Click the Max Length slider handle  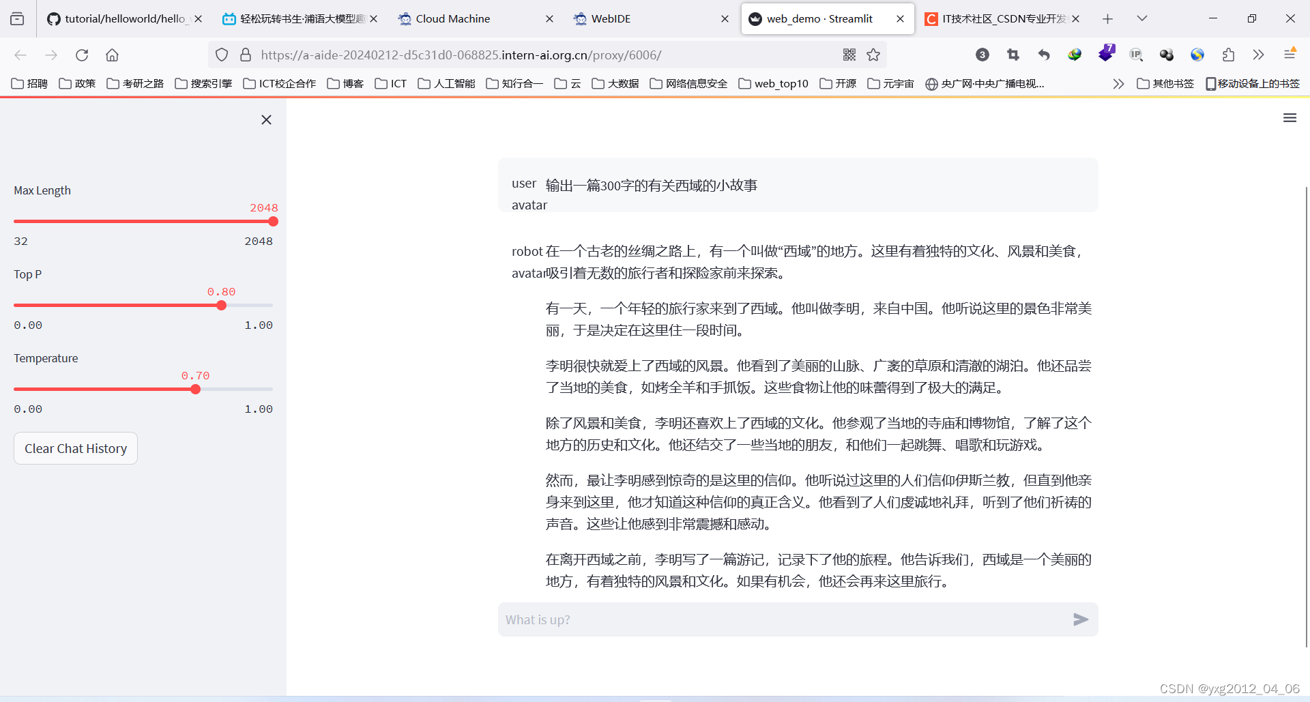[274, 222]
